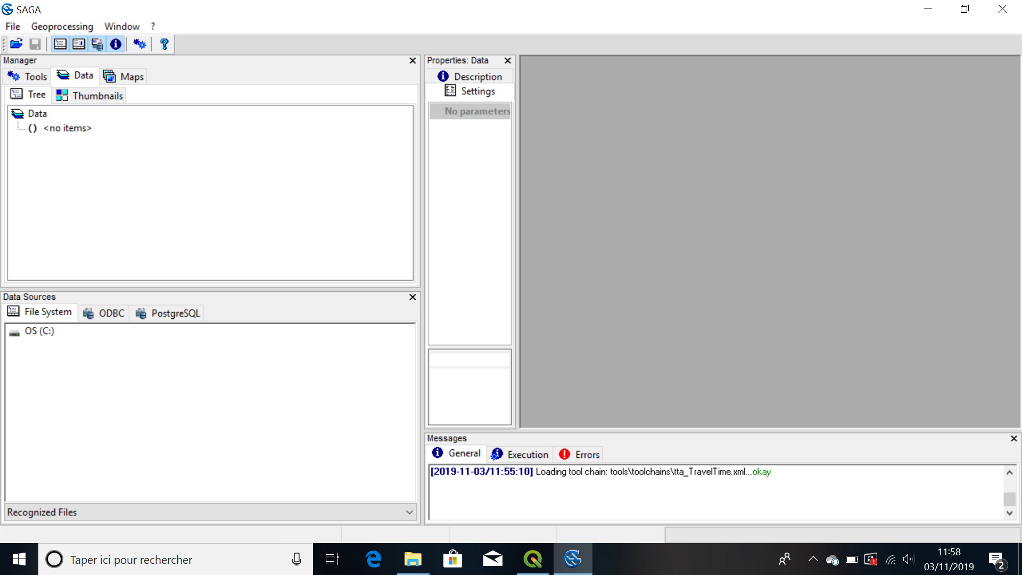Click the messages scrollbar down arrow
Image resolution: width=1022 pixels, height=575 pixels.
point(1009,513)
